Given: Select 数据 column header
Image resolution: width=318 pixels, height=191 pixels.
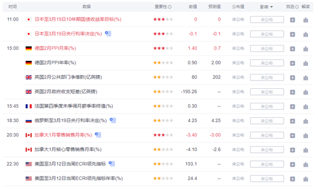Looking at the screenshot, I should [86, 7].
